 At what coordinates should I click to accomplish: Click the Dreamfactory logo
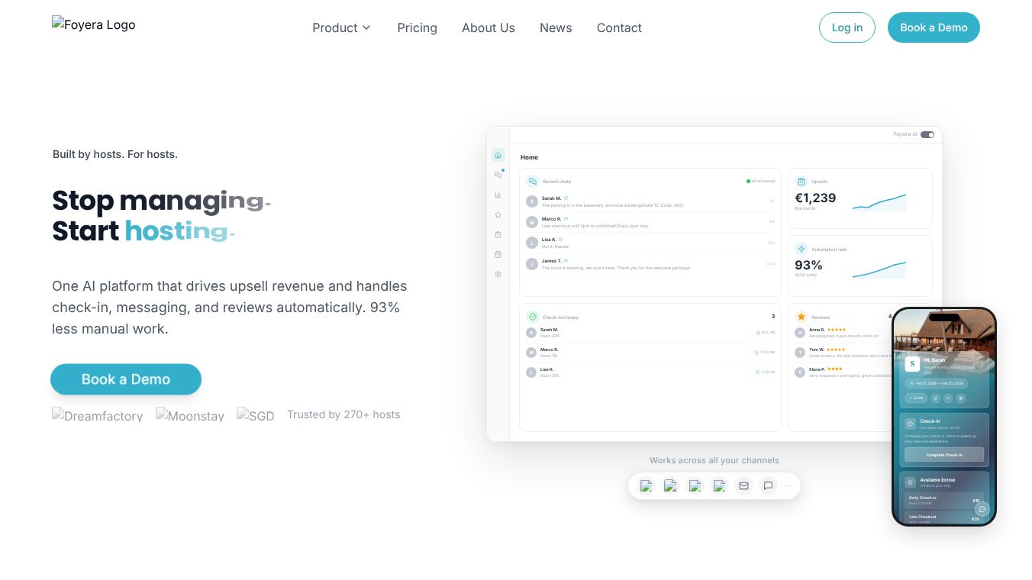(x=98, y=415)
